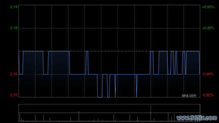Click the narrow price dip to 2.15 right of chart center
The image size is (219, 123).
(x=137, y=86)
